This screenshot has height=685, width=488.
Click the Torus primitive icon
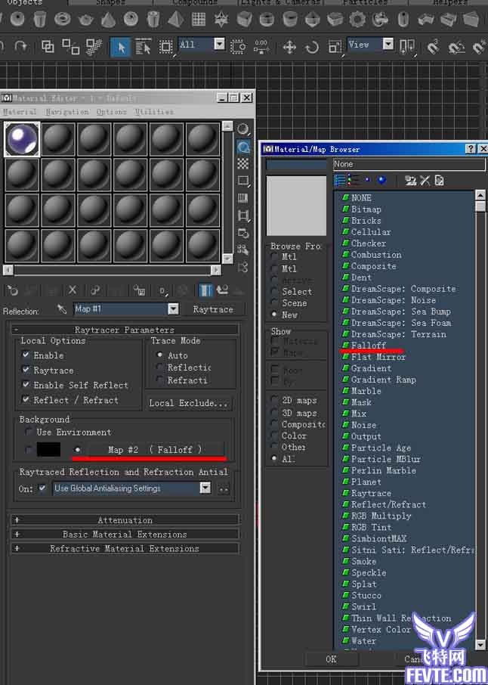pyautogui.click(x=63, y=19)
